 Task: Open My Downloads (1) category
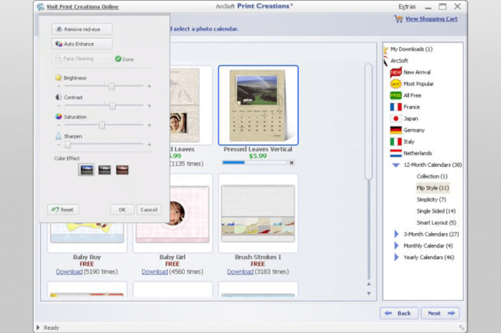click(412, 49)
